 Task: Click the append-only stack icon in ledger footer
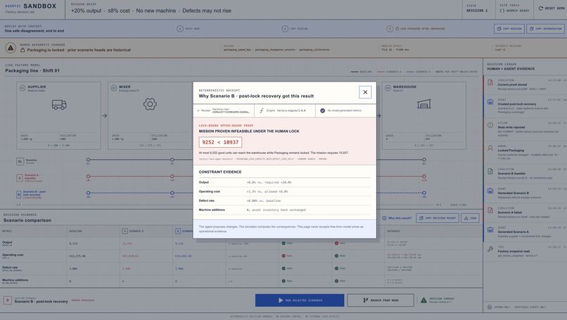coord(489,307)
